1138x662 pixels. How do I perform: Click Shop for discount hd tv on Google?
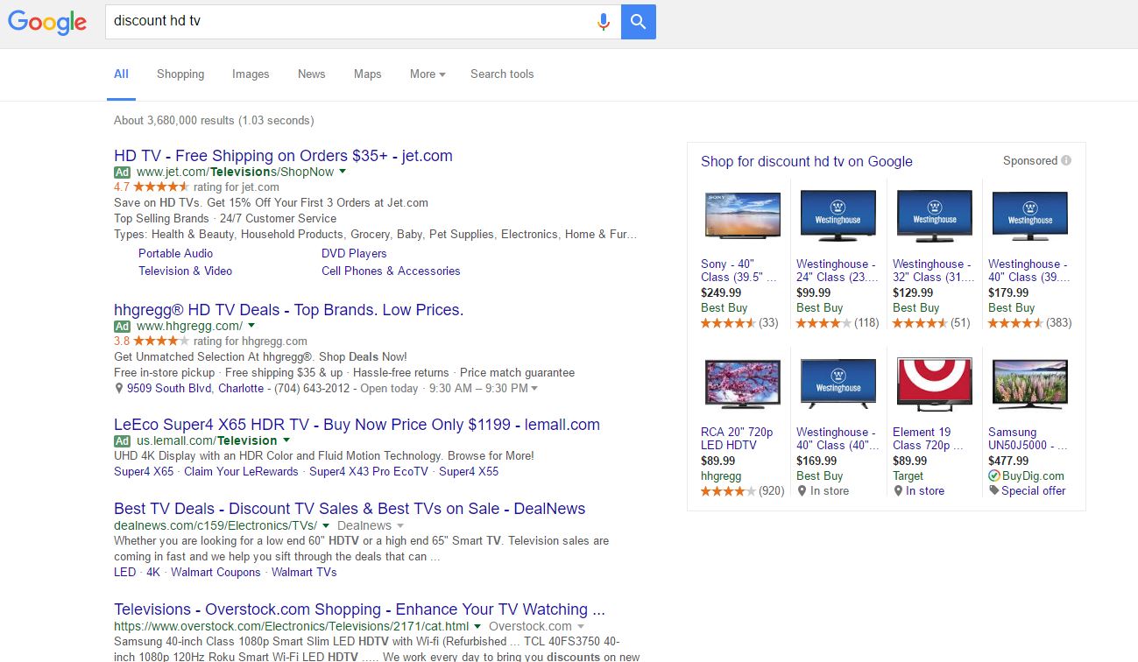tap(807, 161)
